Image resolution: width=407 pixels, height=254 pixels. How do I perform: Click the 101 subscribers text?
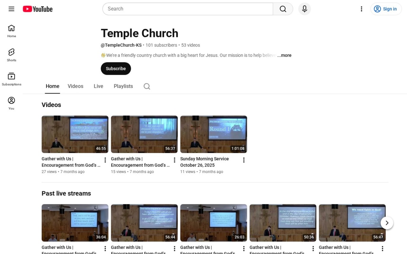coord(161,45)
